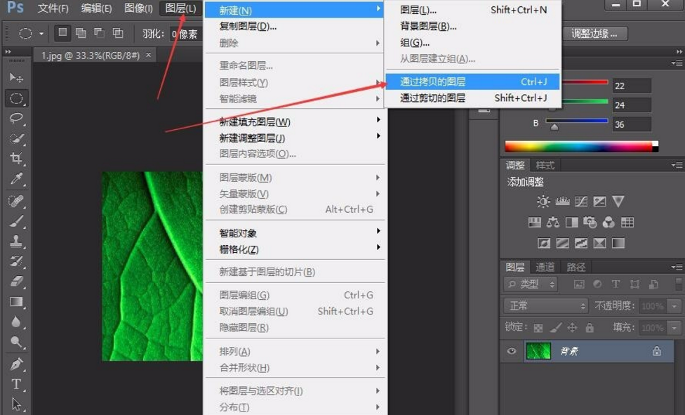Open the 正常 blend mode dropdown
Screen dimensions: 685x415
pos(545,305)
